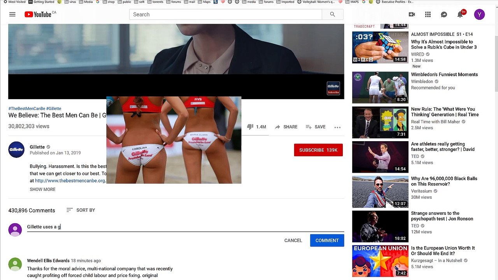
Task: Click the main video player area
Action: pos(176,61)
